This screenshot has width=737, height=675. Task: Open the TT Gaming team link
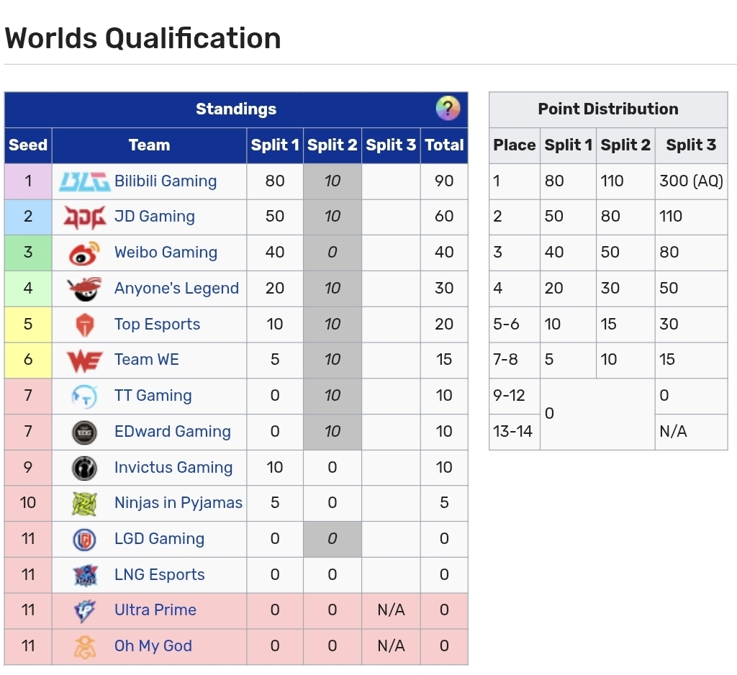(153, 396)
